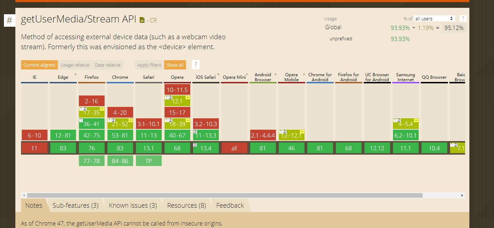This screenshot has width=494, height=228.
Task: Click the Chrome for Android header
Action: tap(320, 77)
